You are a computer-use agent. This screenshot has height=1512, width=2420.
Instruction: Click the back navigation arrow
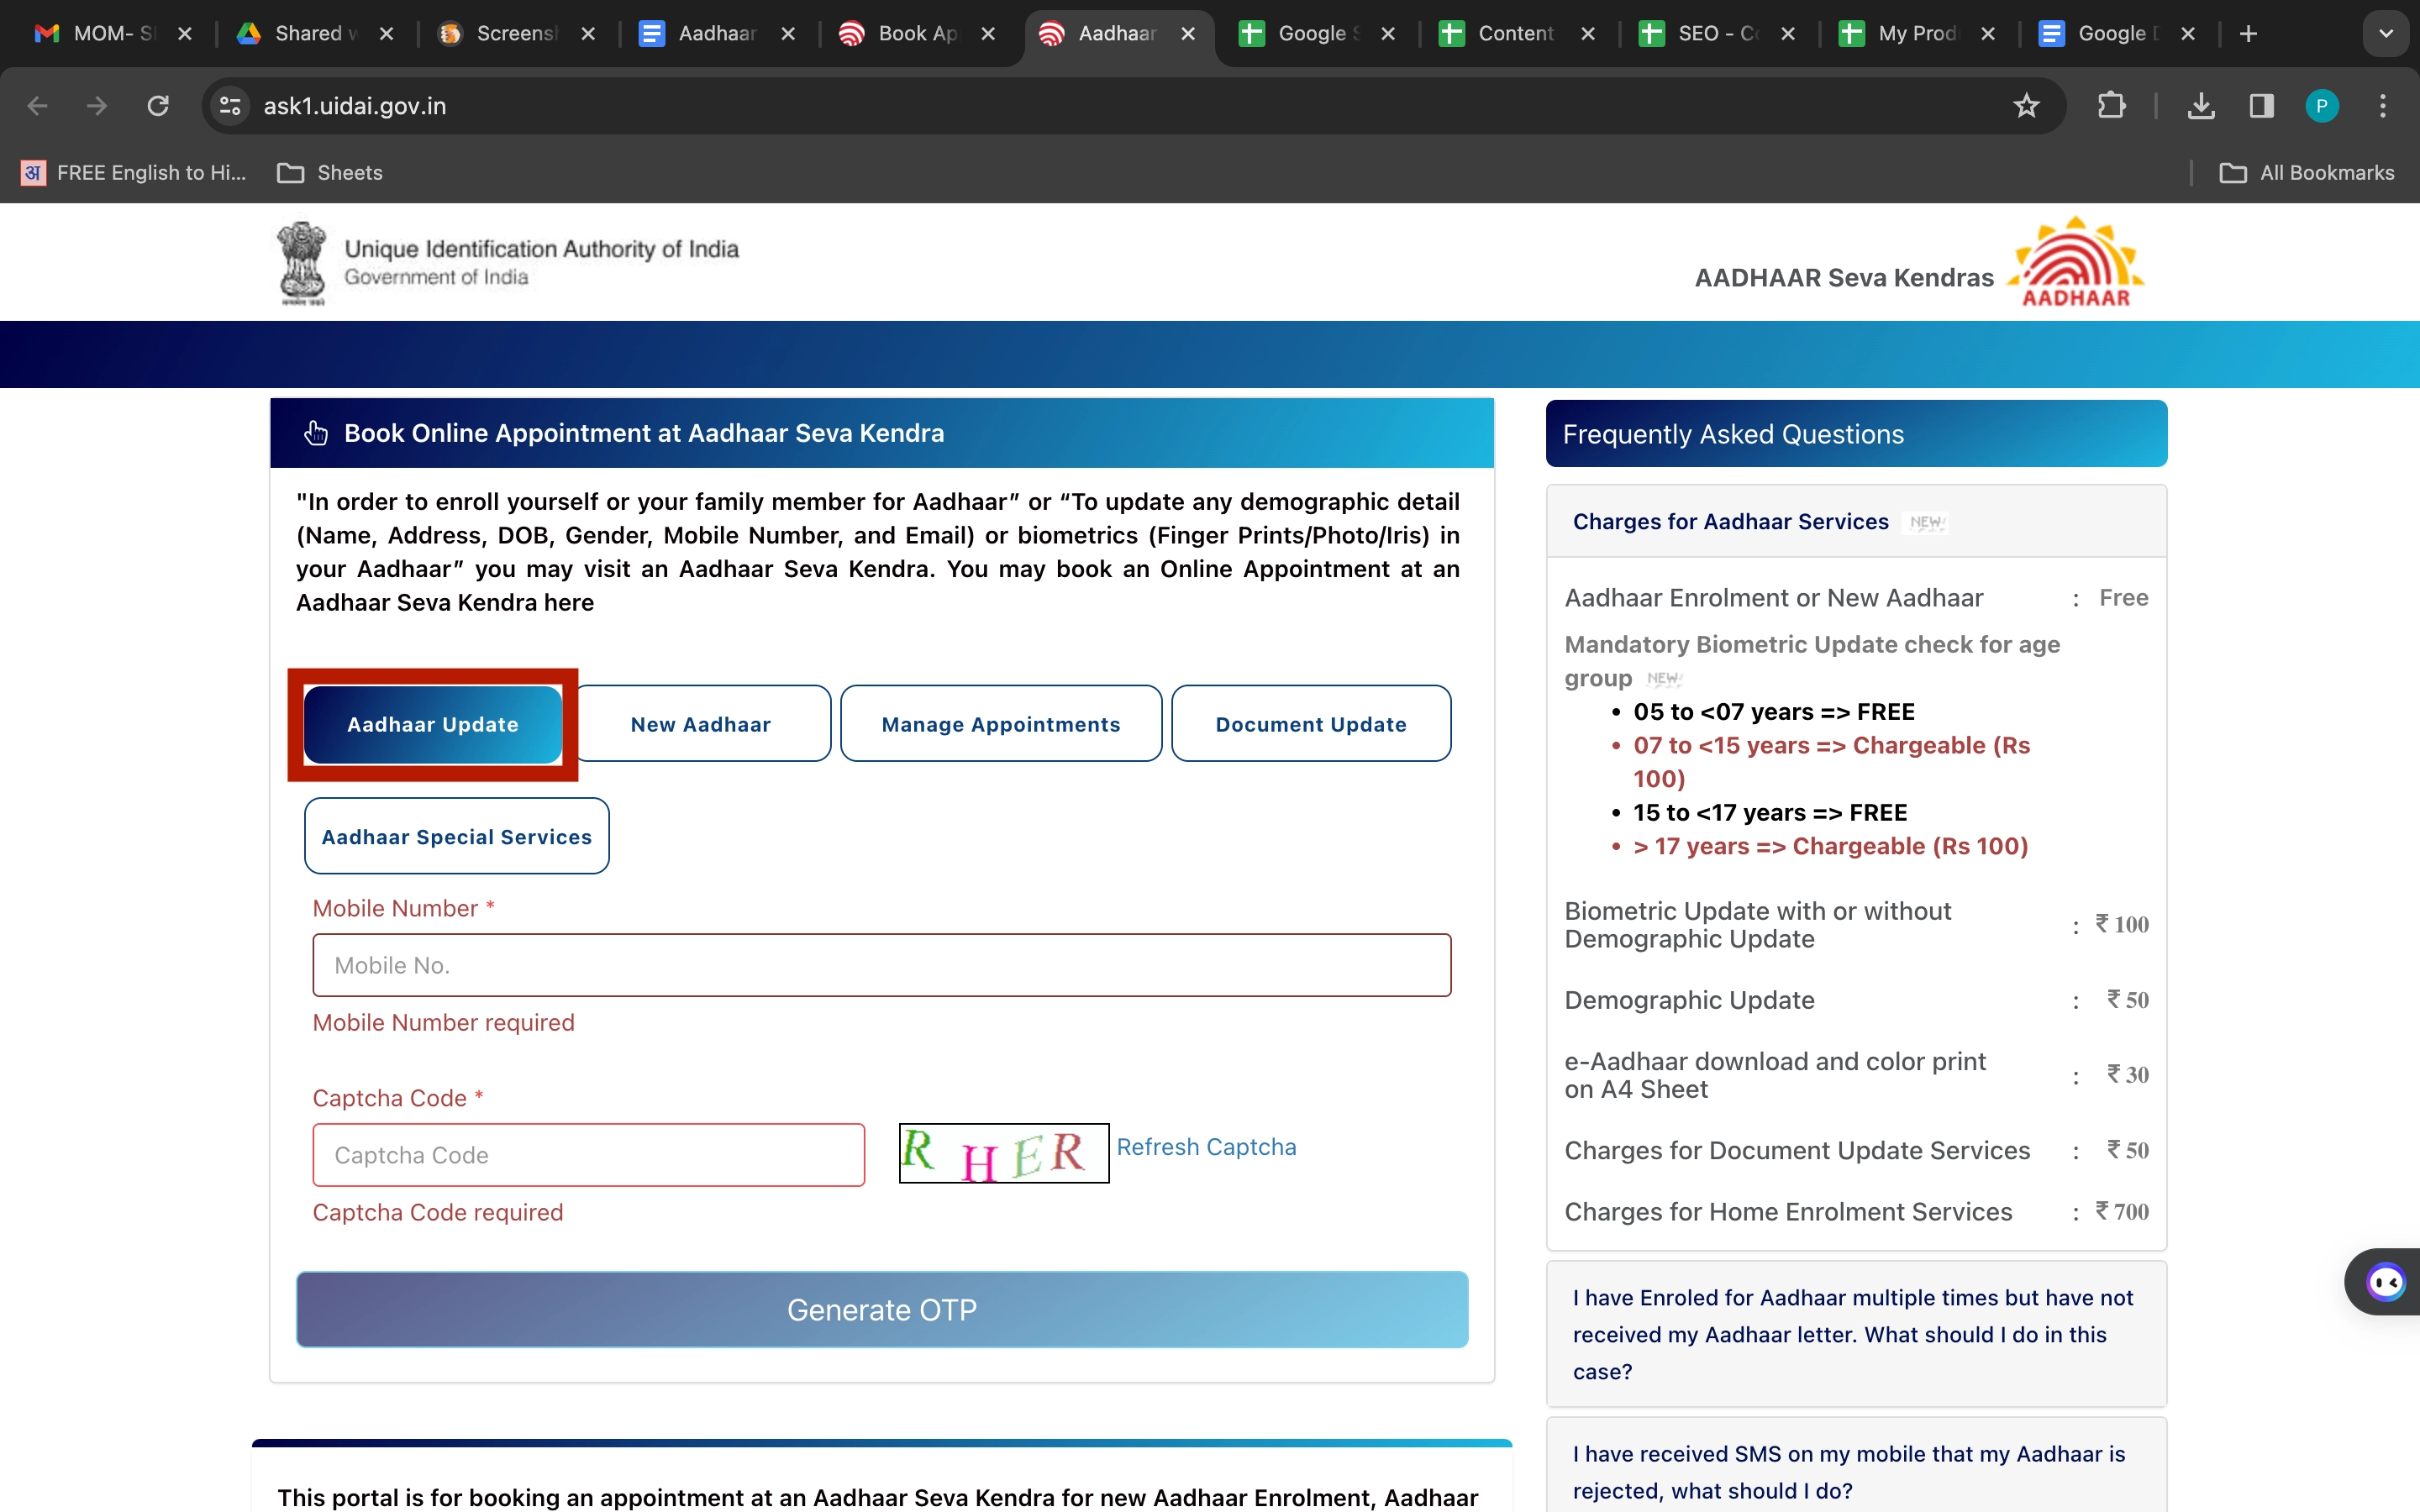click(37, 105)
